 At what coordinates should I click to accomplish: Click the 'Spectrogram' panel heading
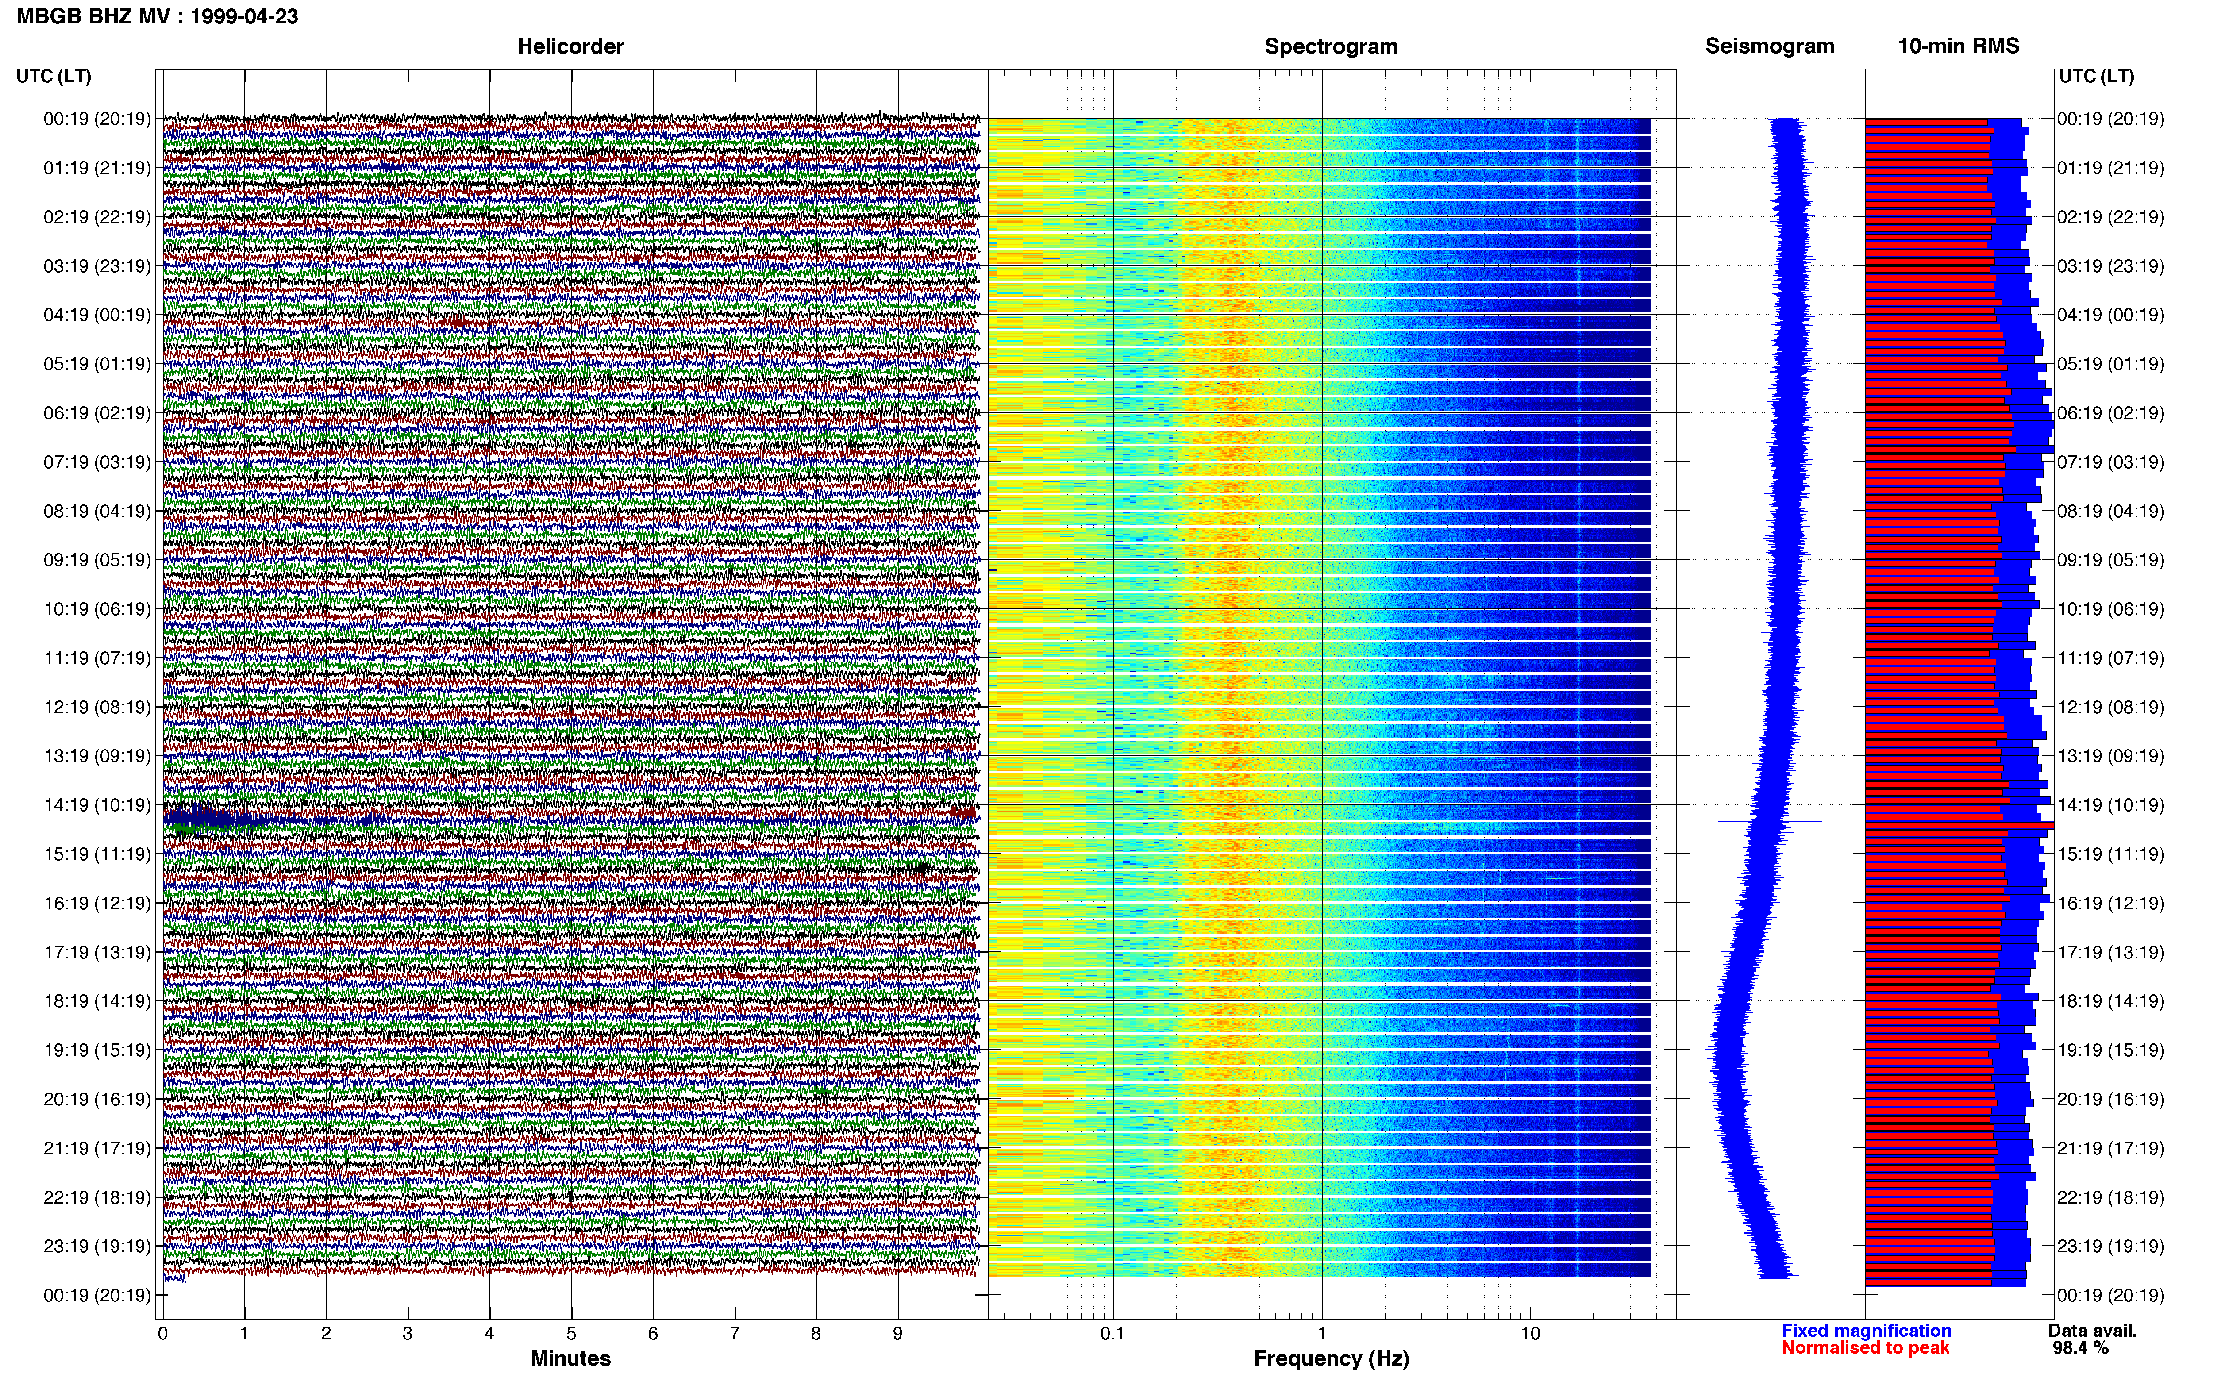coord(1331,46)
